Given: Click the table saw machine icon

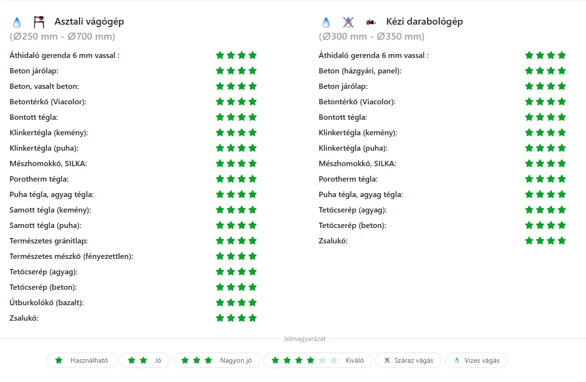Looking at the screenshot, I should [x=39, y=22].
